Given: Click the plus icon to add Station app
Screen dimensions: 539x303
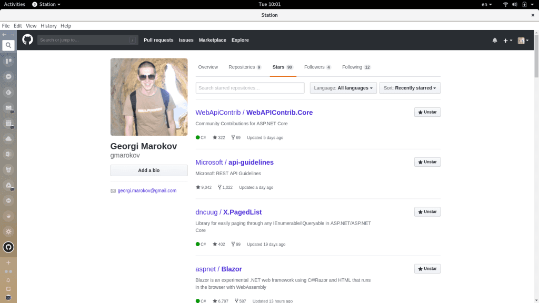Looking at the screenshot, I should [8, 262].
